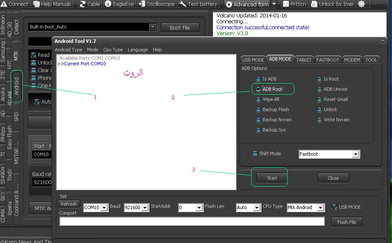Screen dimensions: 392x243
Task: Select the Android vertical tab
Action: pos(17,86)
